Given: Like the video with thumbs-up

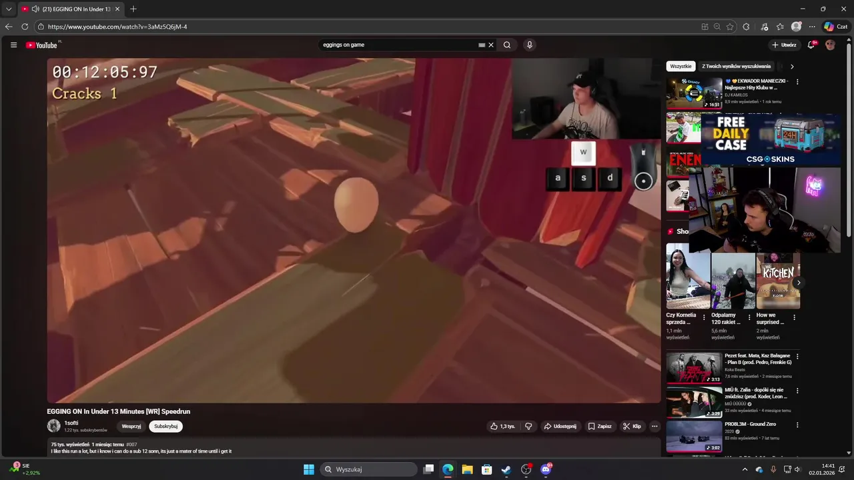Looking at the screenshot, I should [502, 426].
